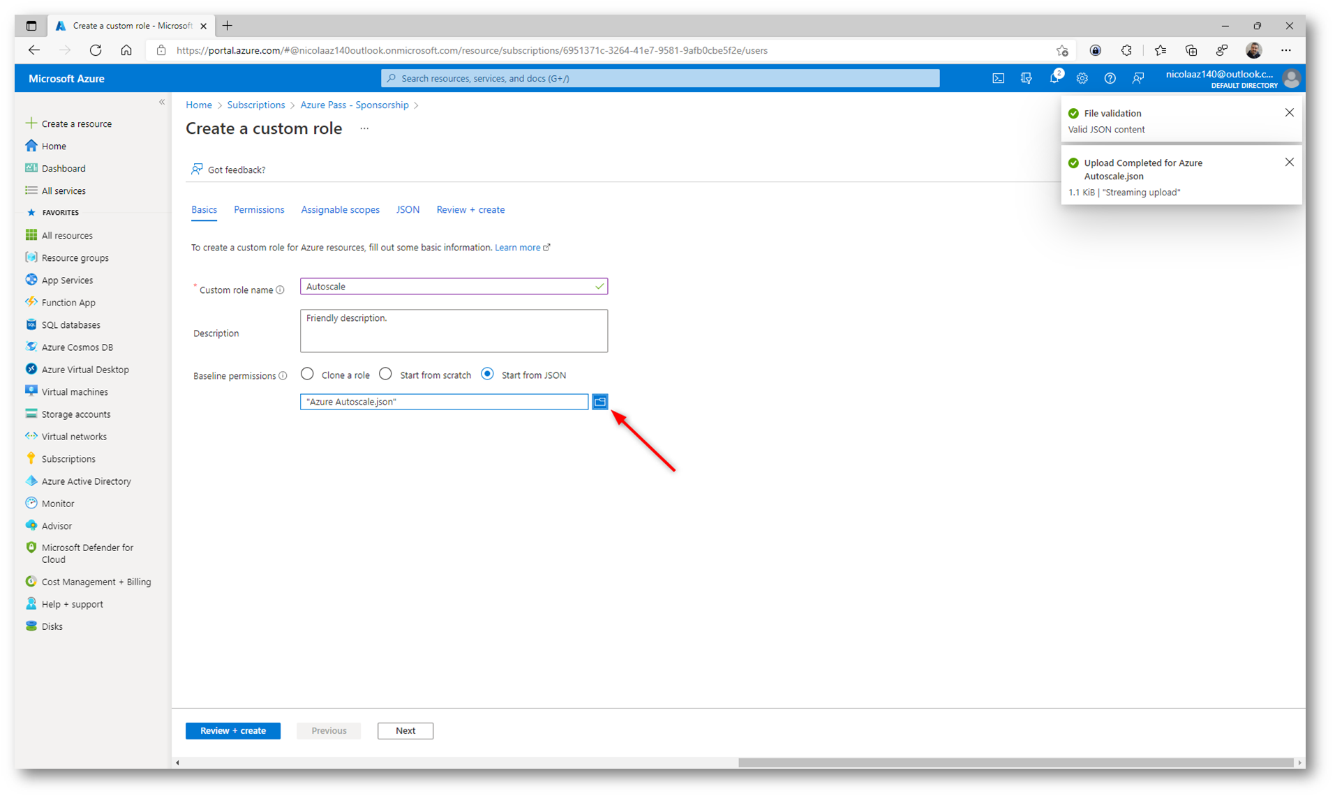Click the Azure Active Directory icon

31,481
